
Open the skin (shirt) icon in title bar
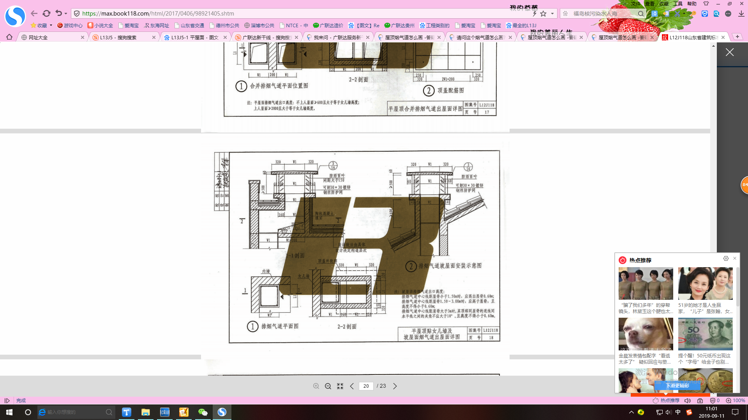pyautogui.click(x=706, y=3)
